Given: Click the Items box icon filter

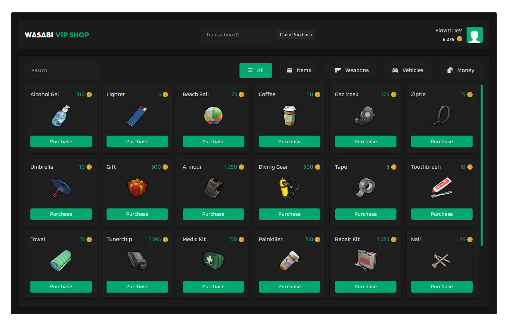Looking at the screenshot, I should coord(289,70).
